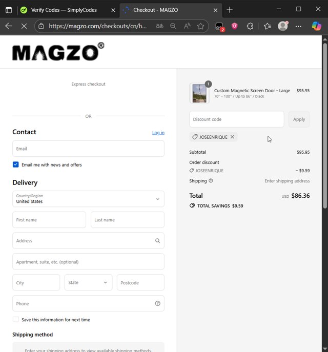328x352 pixels.
Task: Open uBlock shield extension icon
Action: [x=234, y=26]
